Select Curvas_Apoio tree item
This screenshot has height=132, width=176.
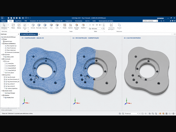coord(10,73)
